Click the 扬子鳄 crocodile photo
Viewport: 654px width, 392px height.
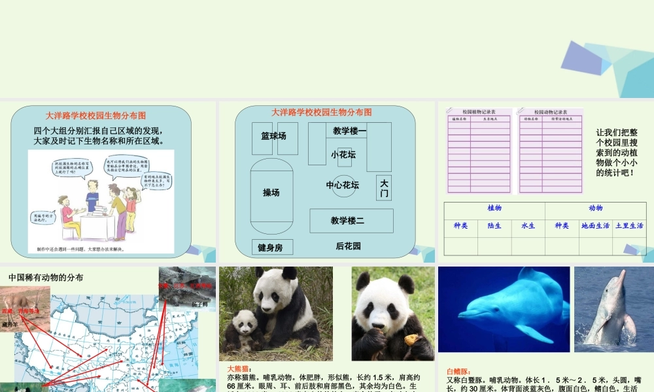pos(187,289)
